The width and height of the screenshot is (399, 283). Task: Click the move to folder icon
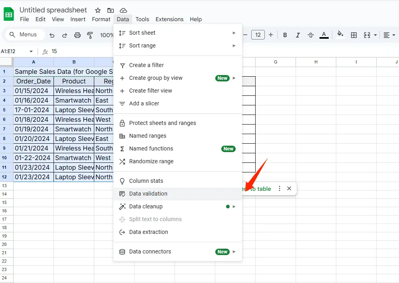pos(111,10)
